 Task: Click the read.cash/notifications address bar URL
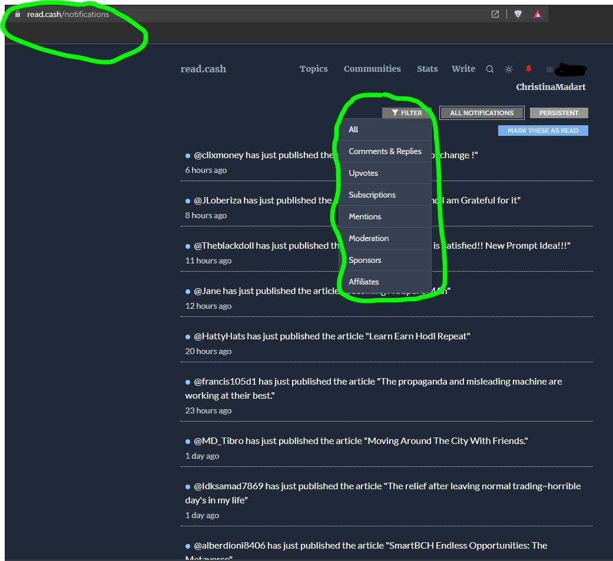[x=68, y=14]
